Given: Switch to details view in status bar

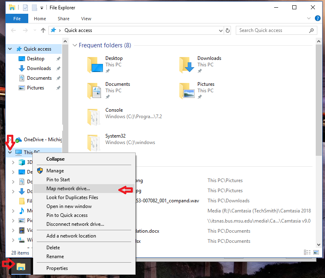Looking at the screenshot, I should point(307,252).
